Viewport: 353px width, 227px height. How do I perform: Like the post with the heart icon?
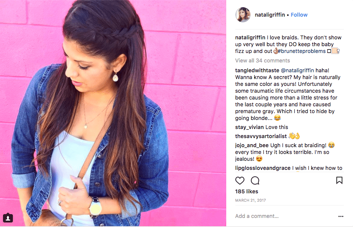pyautogui.click(x=240, y=180)
